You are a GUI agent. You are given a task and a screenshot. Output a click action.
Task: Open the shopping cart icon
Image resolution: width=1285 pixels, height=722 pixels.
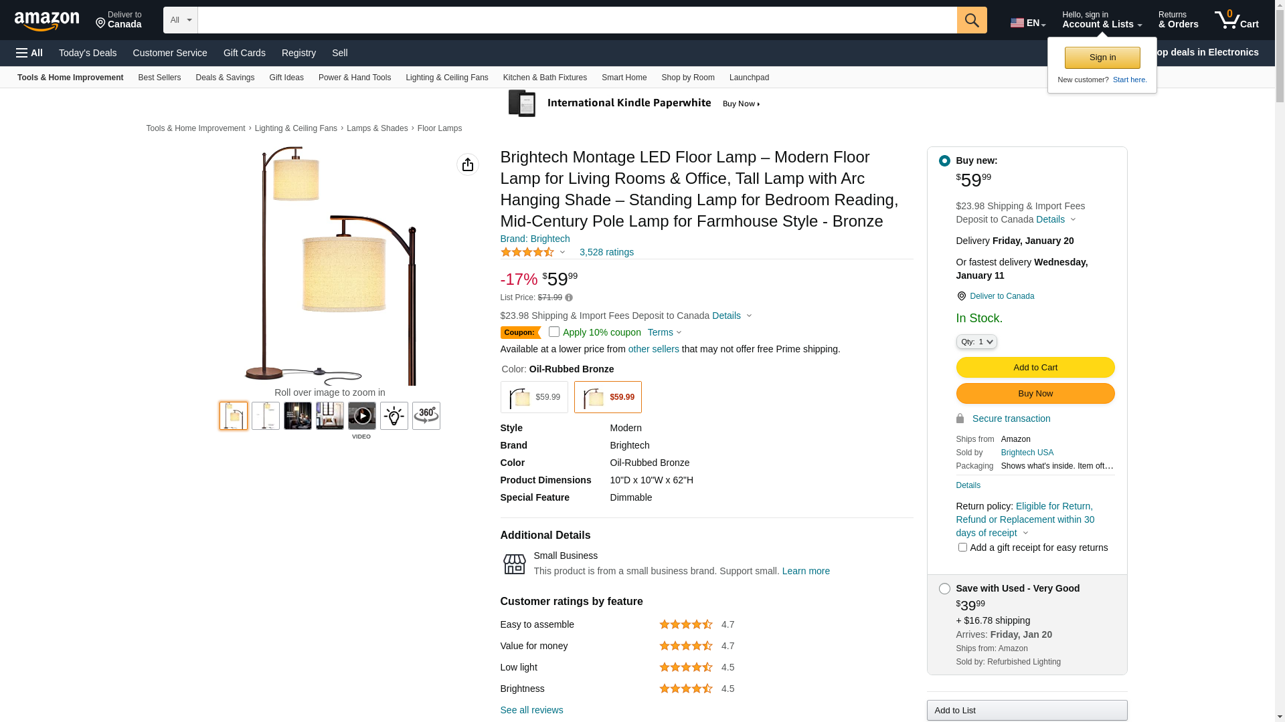tap(1236, 20)
